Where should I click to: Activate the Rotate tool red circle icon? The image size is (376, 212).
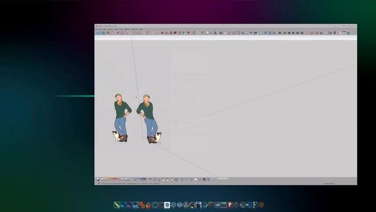[x=171, y=33]
